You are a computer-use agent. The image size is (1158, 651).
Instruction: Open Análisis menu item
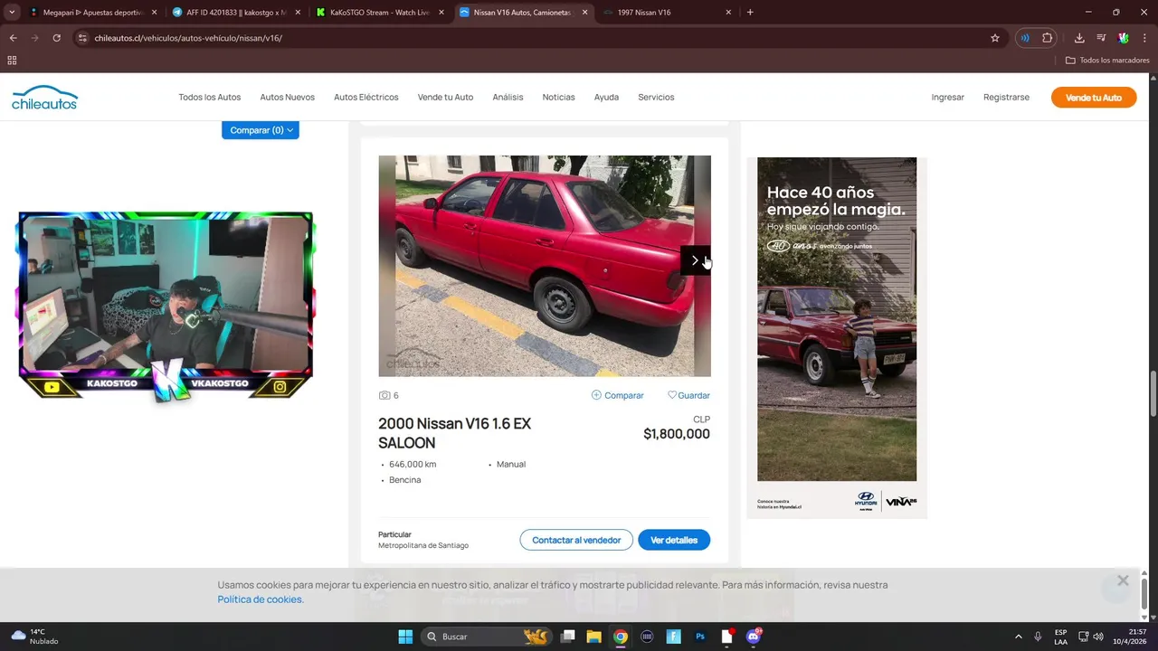click(x=508, y=97)
